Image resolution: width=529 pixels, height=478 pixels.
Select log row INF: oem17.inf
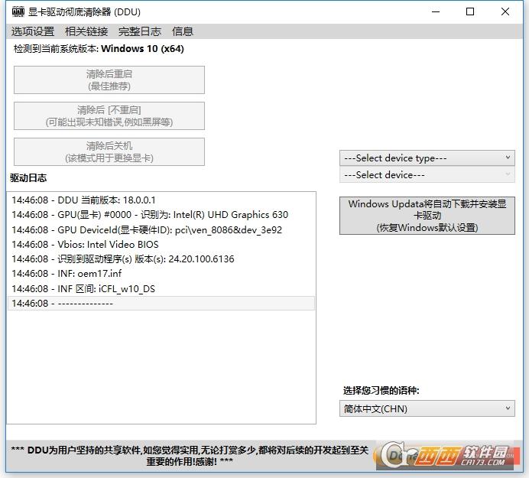[161, 274]
